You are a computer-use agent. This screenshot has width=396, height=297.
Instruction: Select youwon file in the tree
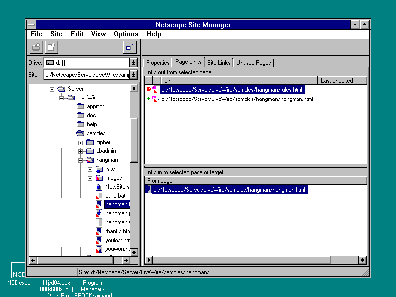pyautogui.click(x=117, y=249)
